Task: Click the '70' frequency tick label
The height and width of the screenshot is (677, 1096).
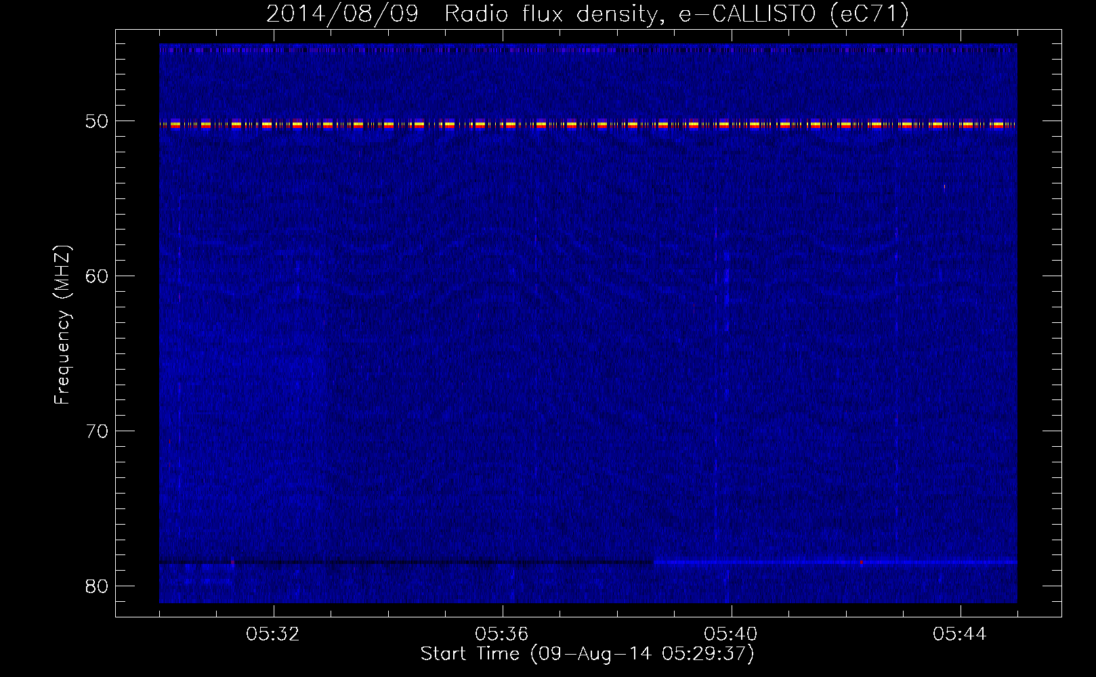Action: [96, 431]
